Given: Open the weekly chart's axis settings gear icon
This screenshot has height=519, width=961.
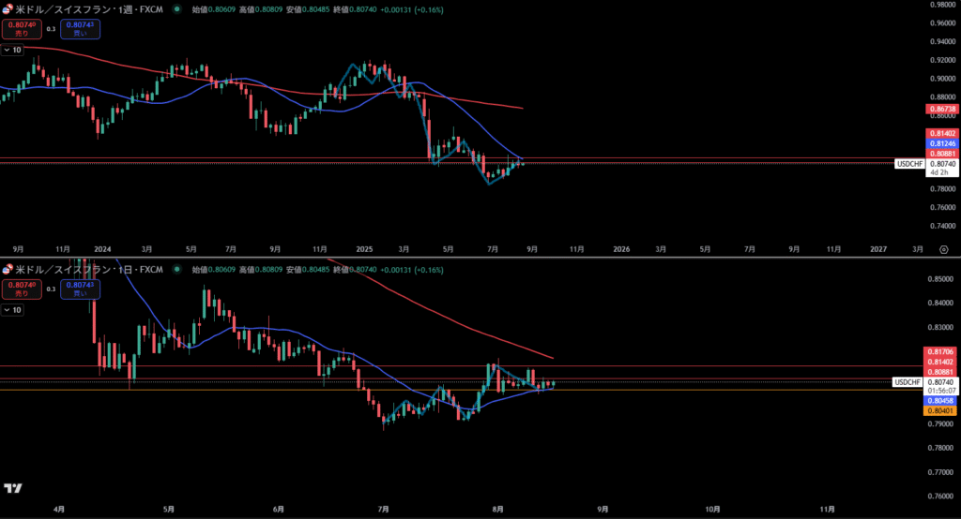Looking at the screenshot, I should click(943, 249).
